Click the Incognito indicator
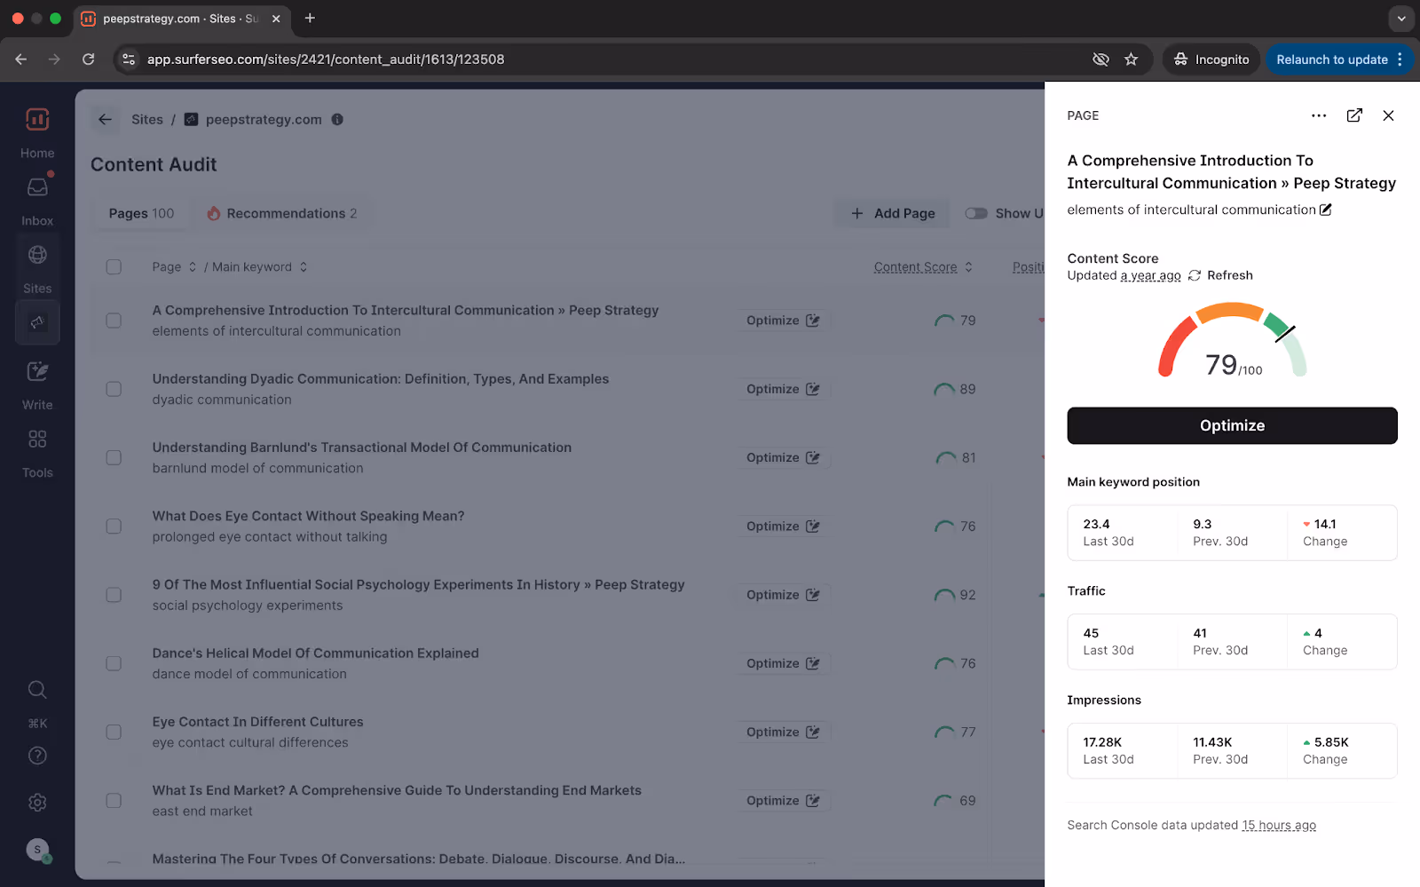The height and width of the screenshot is (887, 1420). pyautogui.click(x=1211, y=59)
